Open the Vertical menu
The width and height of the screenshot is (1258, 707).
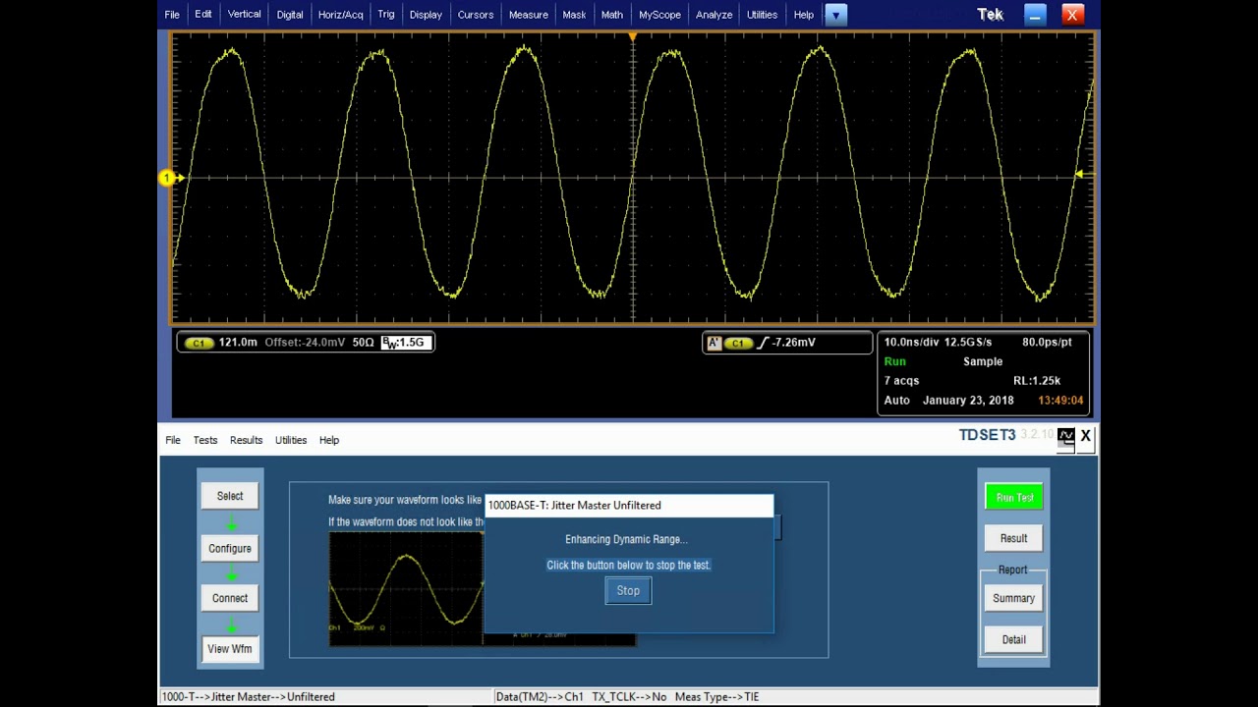click(245, 15)
